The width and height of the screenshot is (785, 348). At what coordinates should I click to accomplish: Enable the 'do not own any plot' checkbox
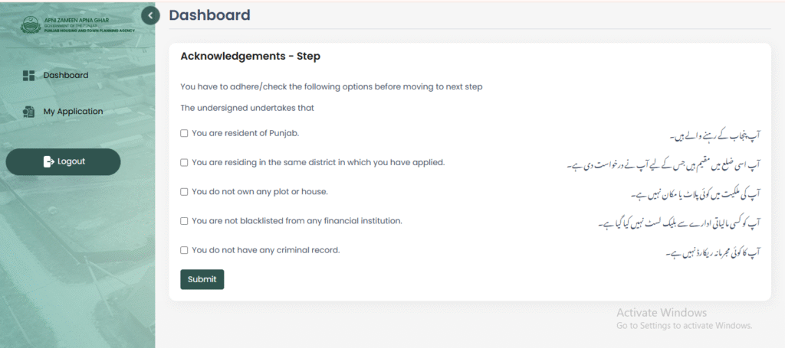(x=184, y=191)
